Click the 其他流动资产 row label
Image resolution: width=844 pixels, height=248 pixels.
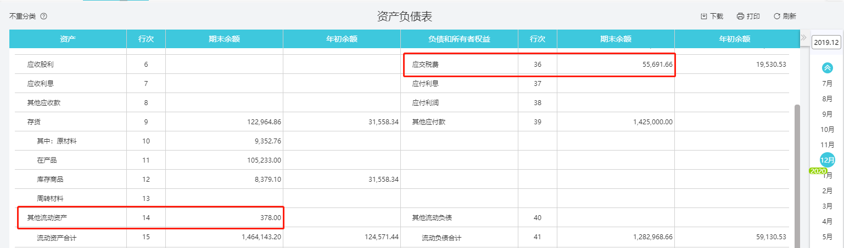47,218
